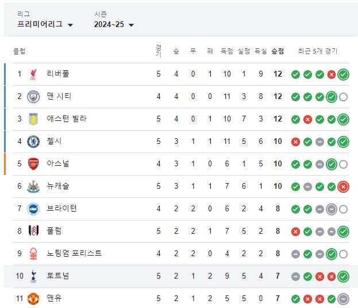Click the Tottenham club crest icon
The image size is (358, 308).
pos(33,276)
